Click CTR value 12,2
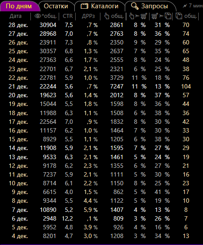The height and width of the screenshot is (245, 203). tap(67, 219)
